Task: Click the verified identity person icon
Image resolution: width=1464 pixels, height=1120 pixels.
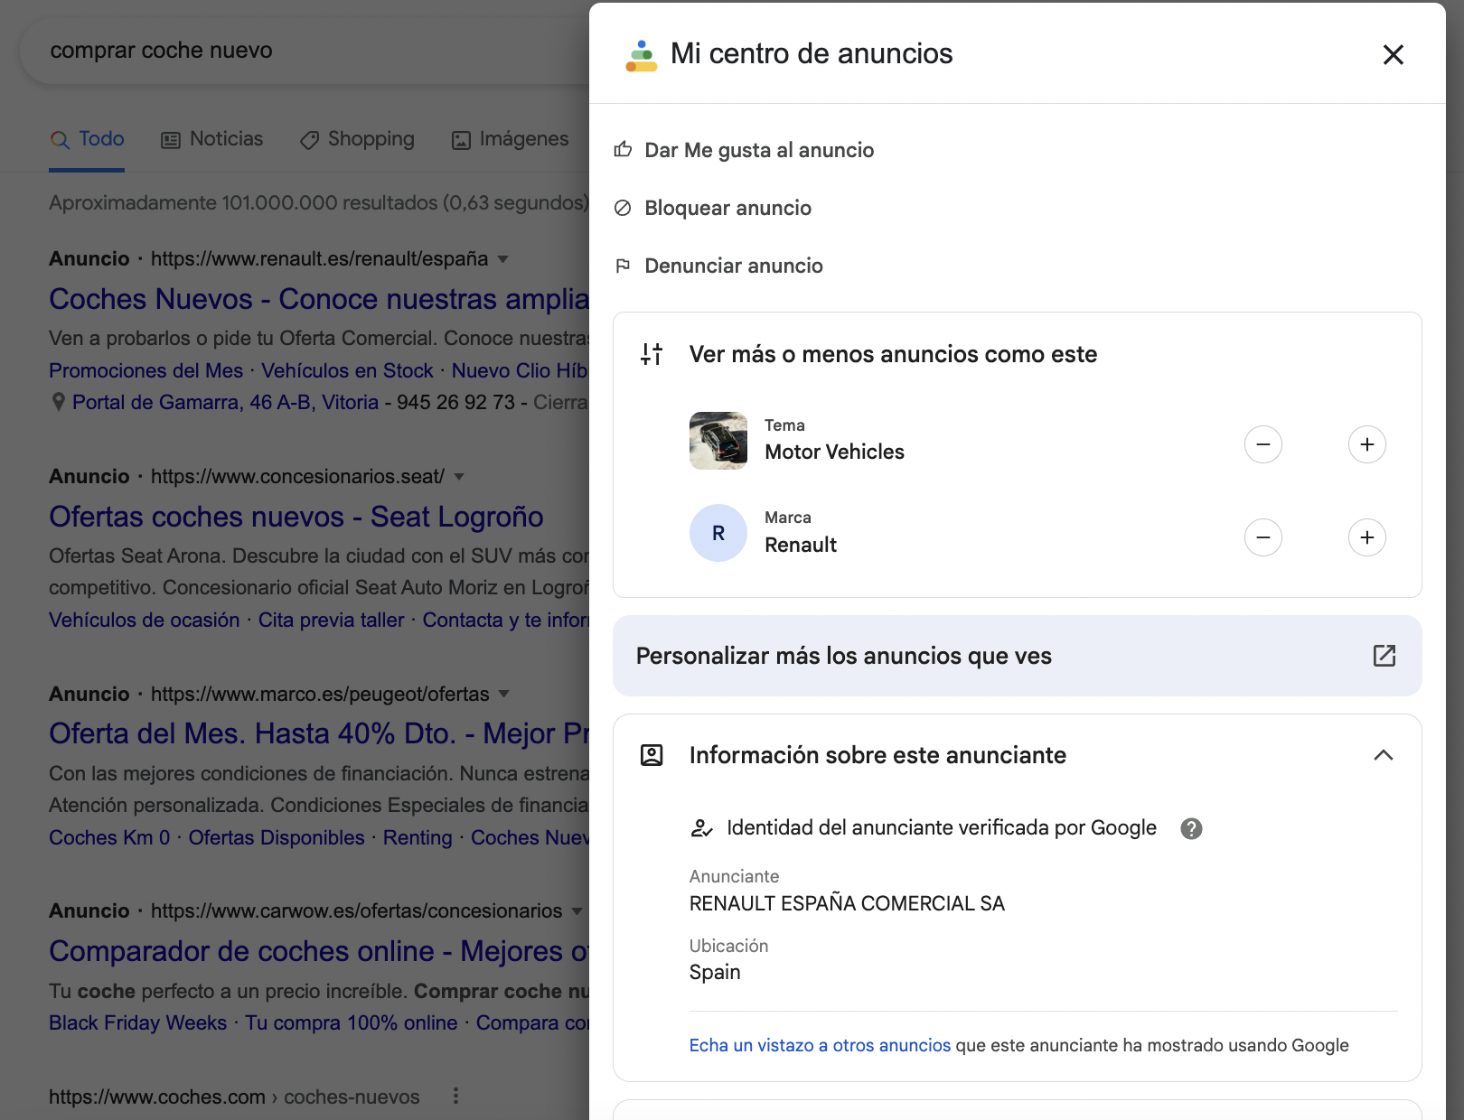Action: (702, 828)
